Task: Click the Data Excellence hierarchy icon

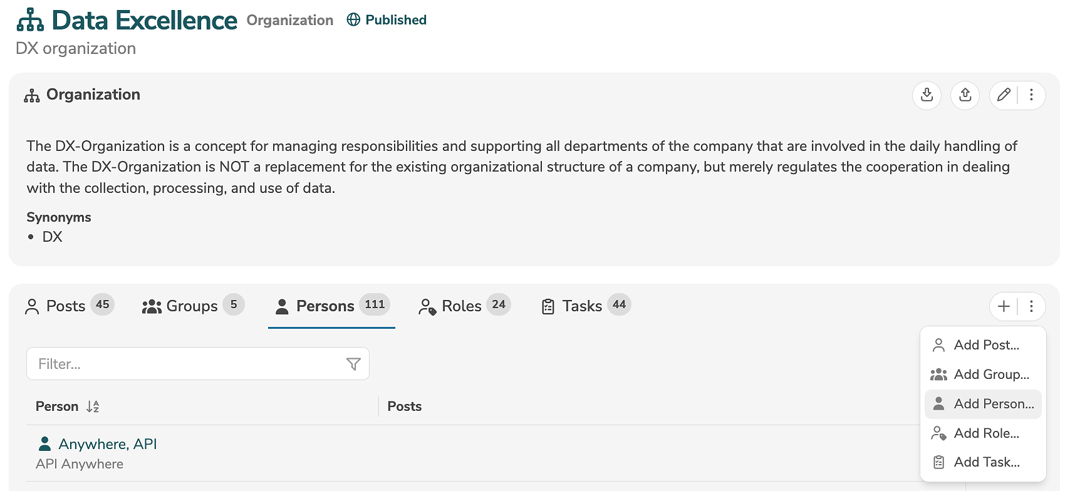Action: pyautogui.click(x=30, y=21)
